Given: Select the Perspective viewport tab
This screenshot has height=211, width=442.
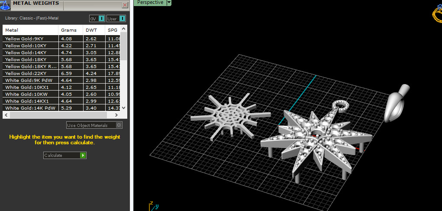Looking at the screenshot, I should (x=150, y=3).
